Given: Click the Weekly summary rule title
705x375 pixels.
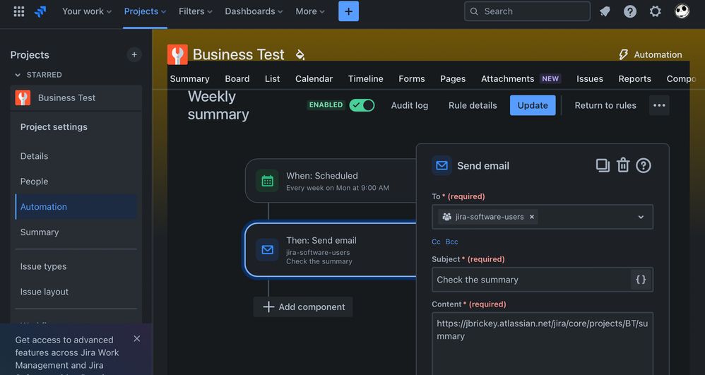Looking at the screenshot, I should 218,105.
